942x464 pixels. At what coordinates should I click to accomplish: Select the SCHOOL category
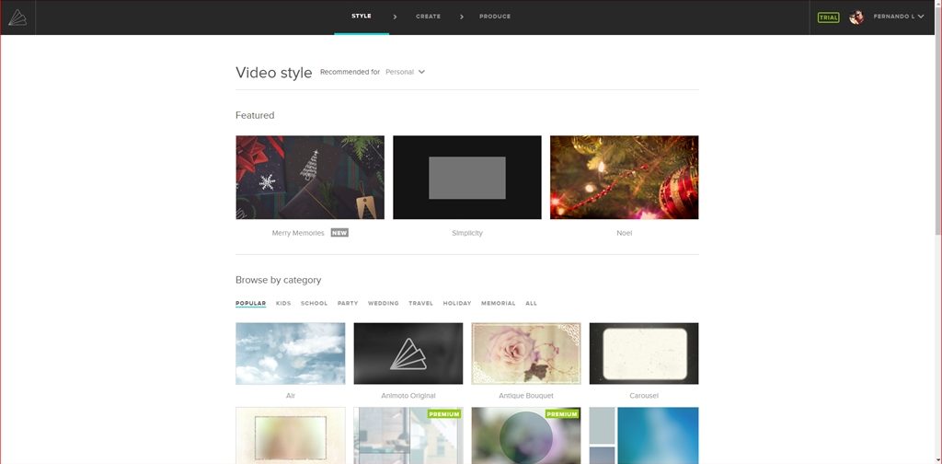pyautogui.click(x=315, y=304)
